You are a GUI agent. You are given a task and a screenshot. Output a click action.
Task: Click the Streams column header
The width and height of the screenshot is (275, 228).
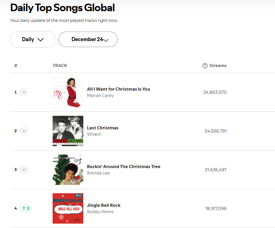click(218, 65)
